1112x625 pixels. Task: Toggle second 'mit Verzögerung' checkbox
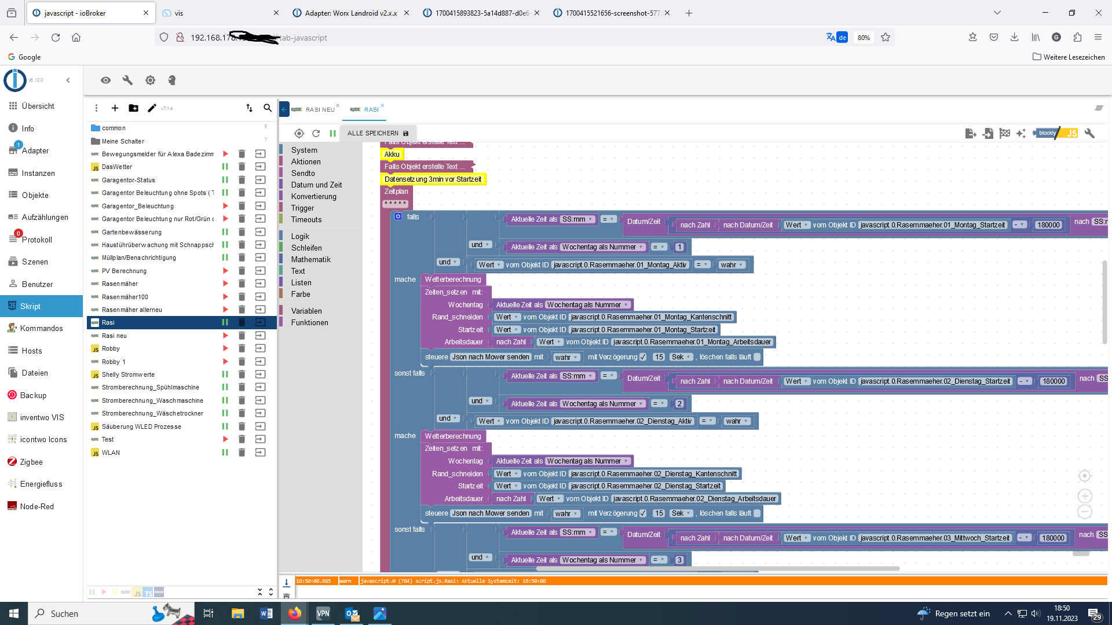click(643, 513)
